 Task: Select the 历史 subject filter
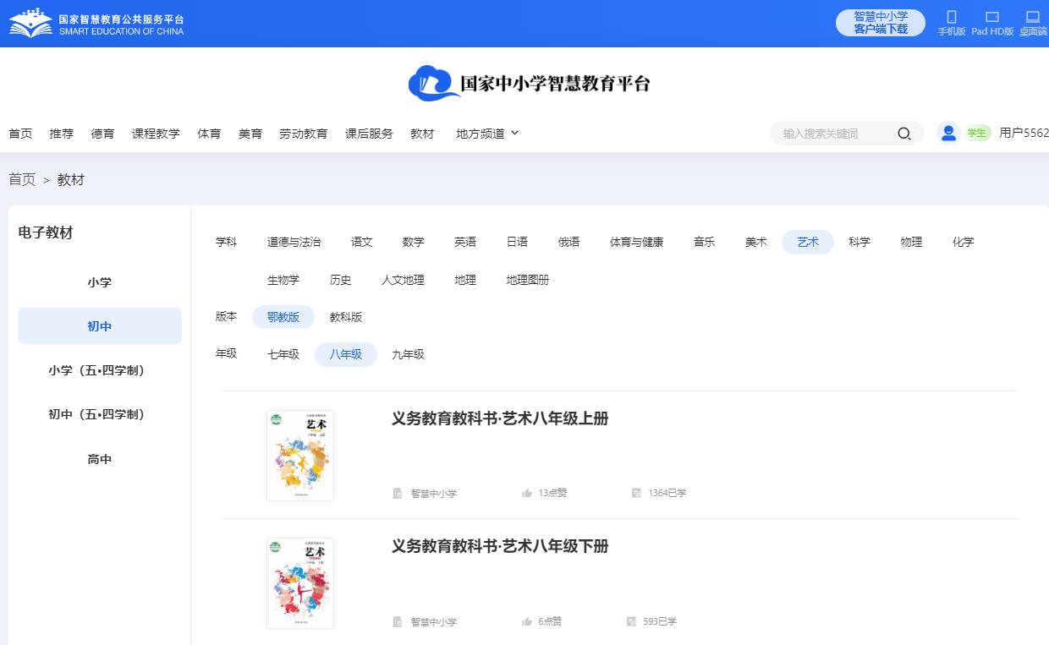[341, 280]
